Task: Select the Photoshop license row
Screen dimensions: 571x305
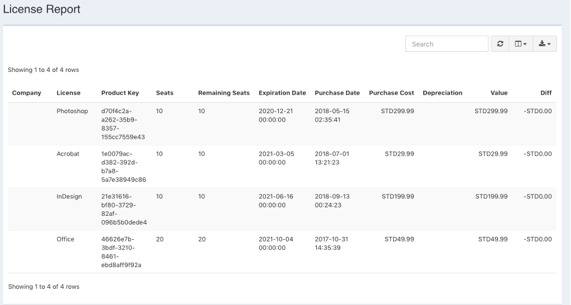Action: pyautogui.click(x=72, y=111)
